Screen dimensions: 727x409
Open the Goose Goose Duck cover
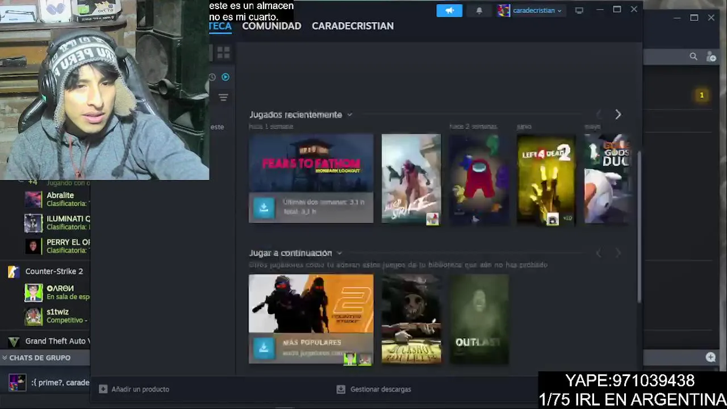point(607,179)
